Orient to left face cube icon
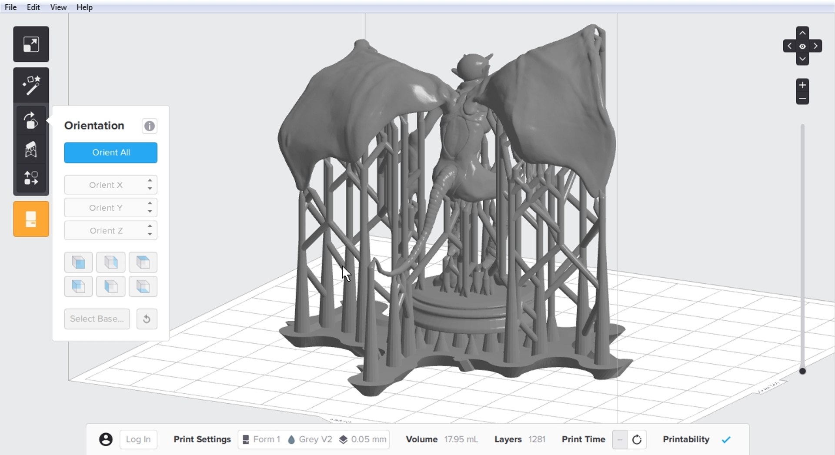This screenshot has width=835, height=455. pyautogui.click(x=111, y=286)
